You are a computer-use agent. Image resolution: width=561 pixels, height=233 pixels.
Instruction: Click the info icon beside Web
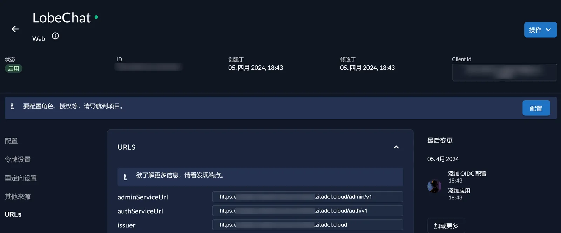pos(55,36)
